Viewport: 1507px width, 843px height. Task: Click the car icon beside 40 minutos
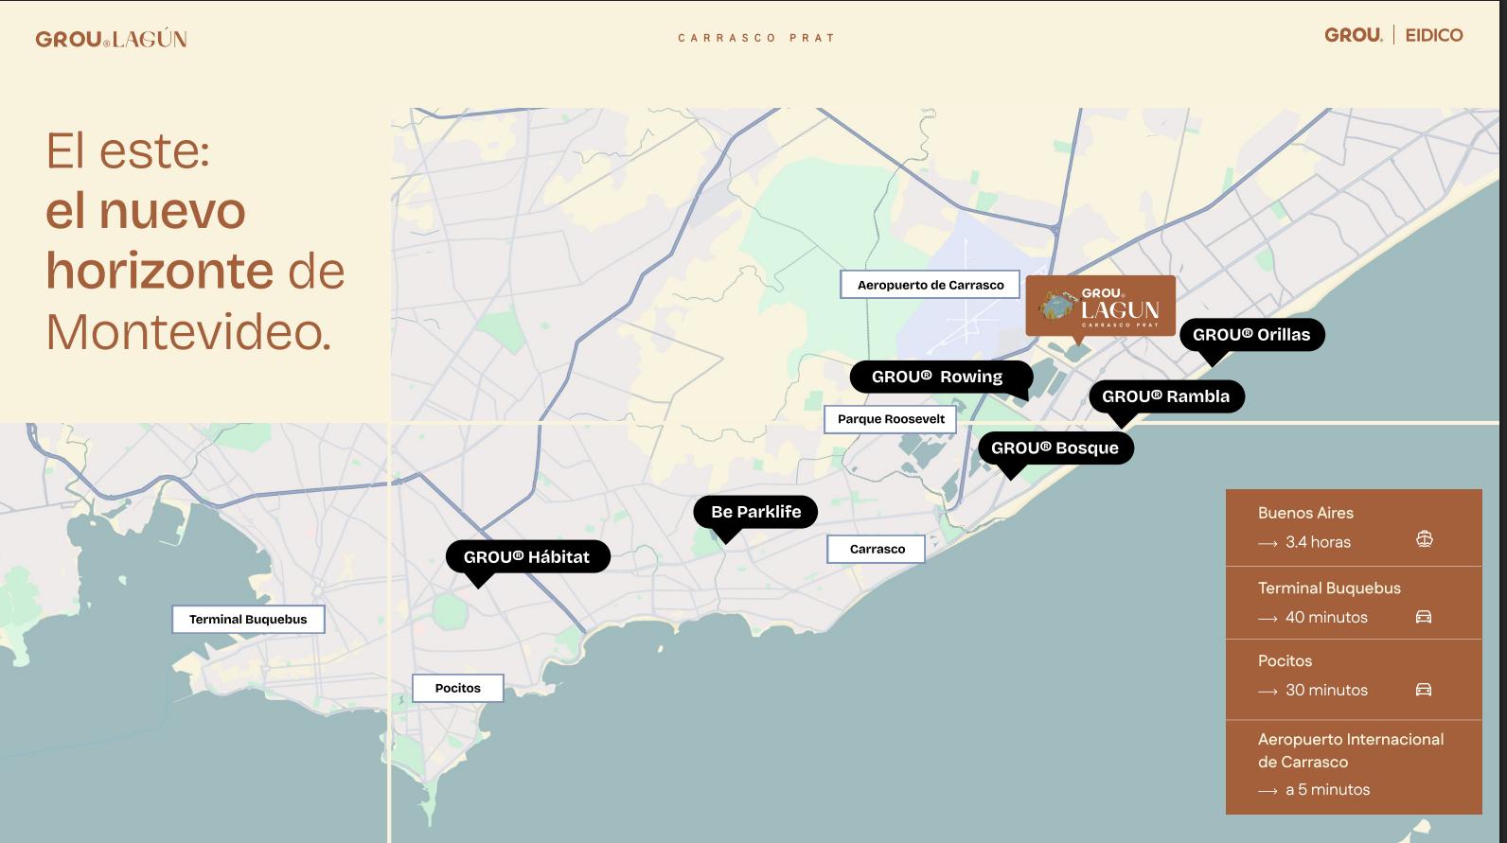1424,617
